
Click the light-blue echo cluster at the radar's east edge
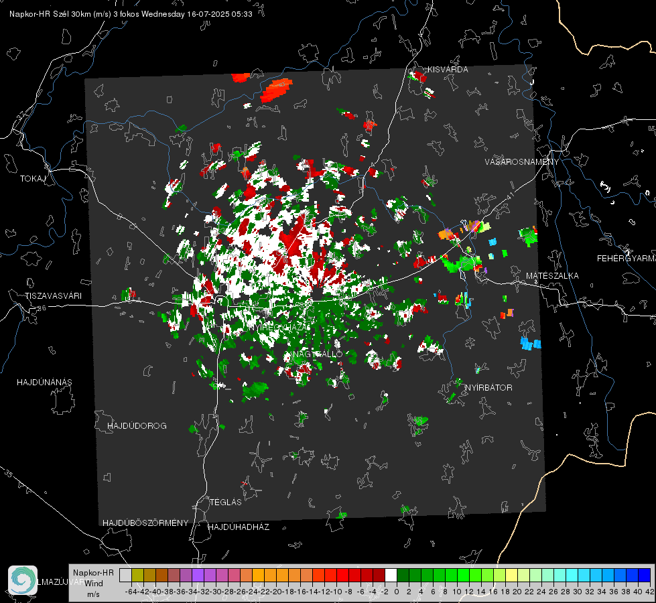coord(530,344)
